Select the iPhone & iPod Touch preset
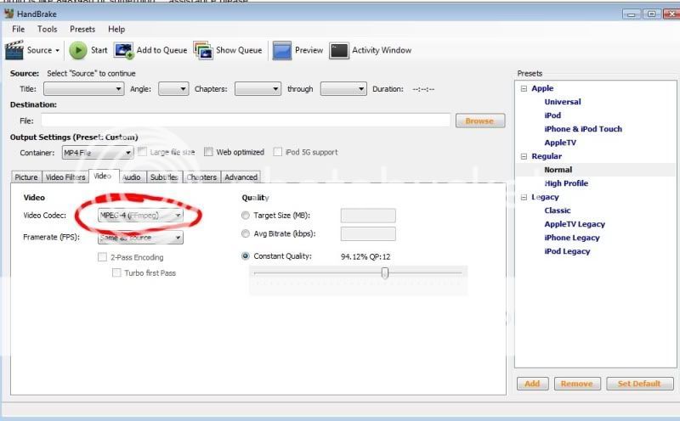 tap(583, 129)
